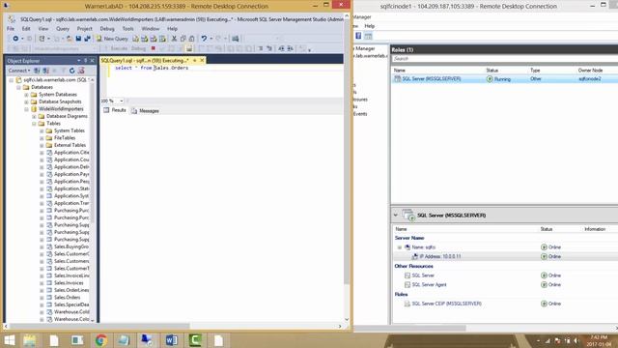Open Google Chrome from the taskbar
Image resolution: width=618 pixels, height=348 pixels.
coord(100,339)
